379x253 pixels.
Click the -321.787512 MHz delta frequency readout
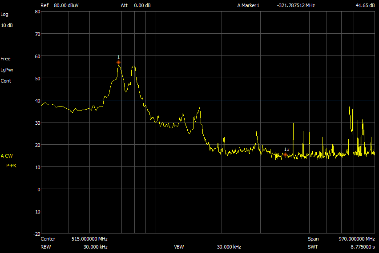pos(296,5)
